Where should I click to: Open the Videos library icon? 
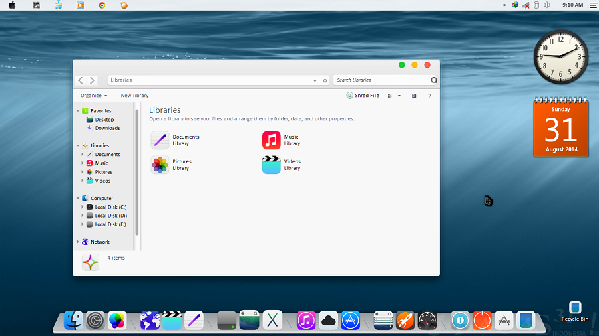pyautogui.click(x=272, y=165)
